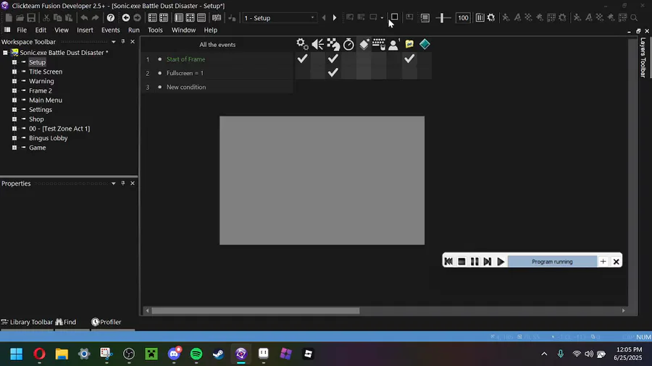Screen dimensions: 652x366
Task: Click the zoom value 100 field
Action: pyautogui.click(x=463, y=18)
